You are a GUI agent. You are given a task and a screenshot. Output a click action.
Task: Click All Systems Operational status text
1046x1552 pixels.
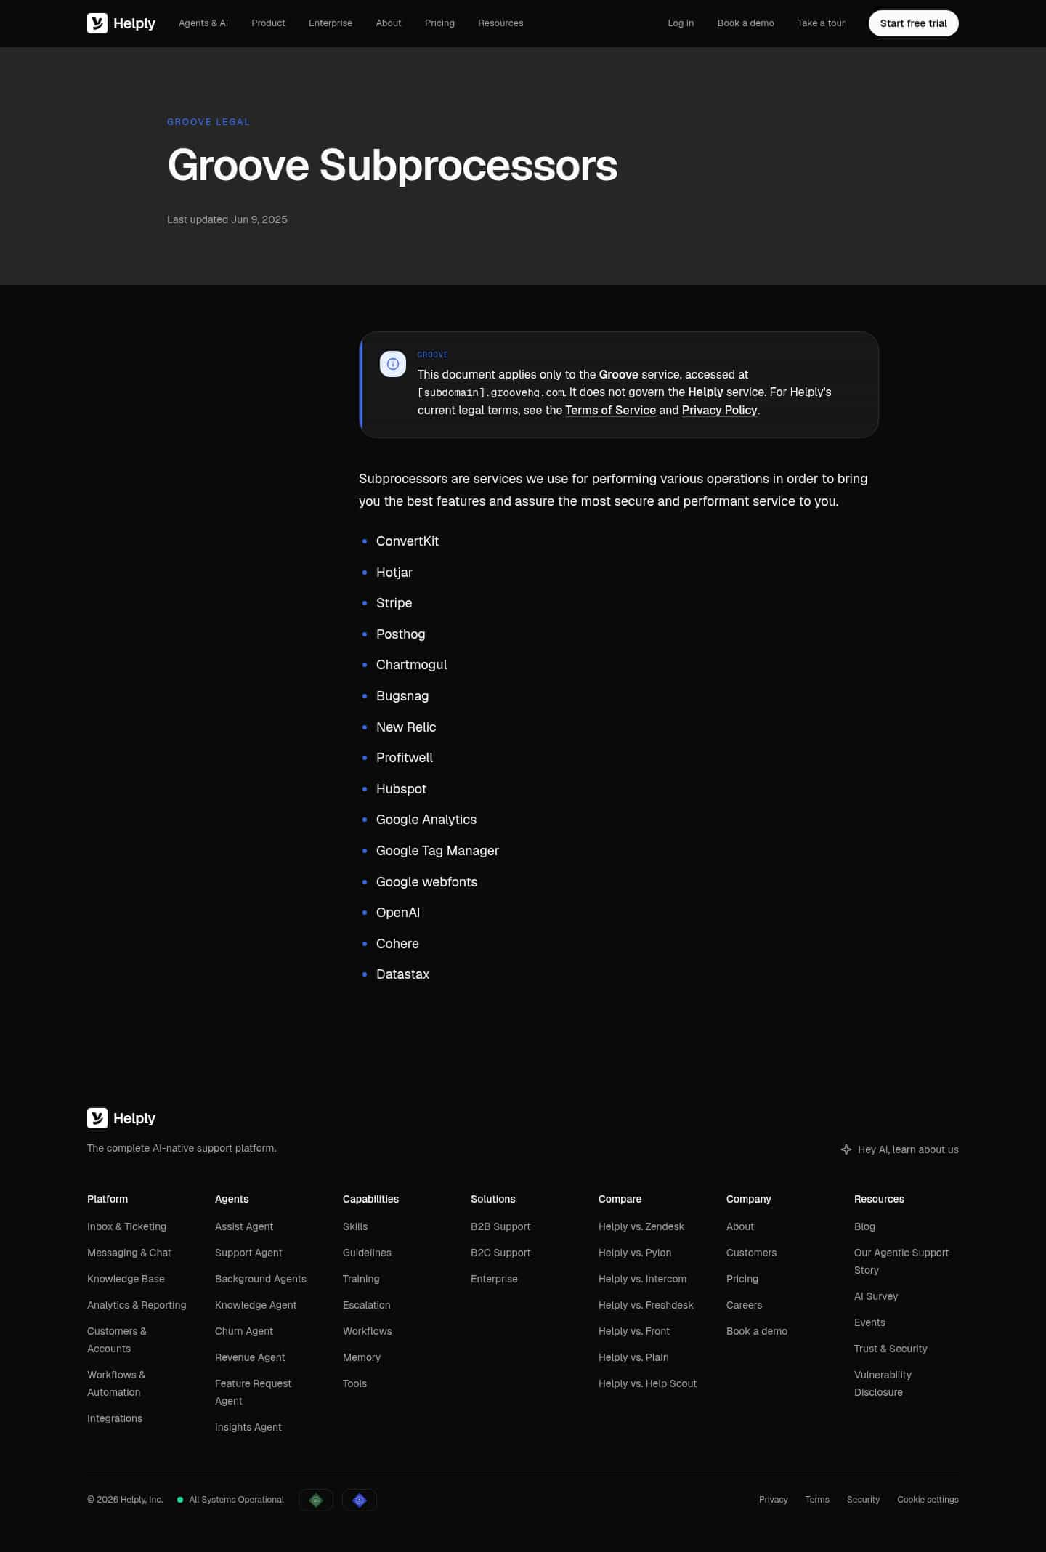[x=237, y=1500]
